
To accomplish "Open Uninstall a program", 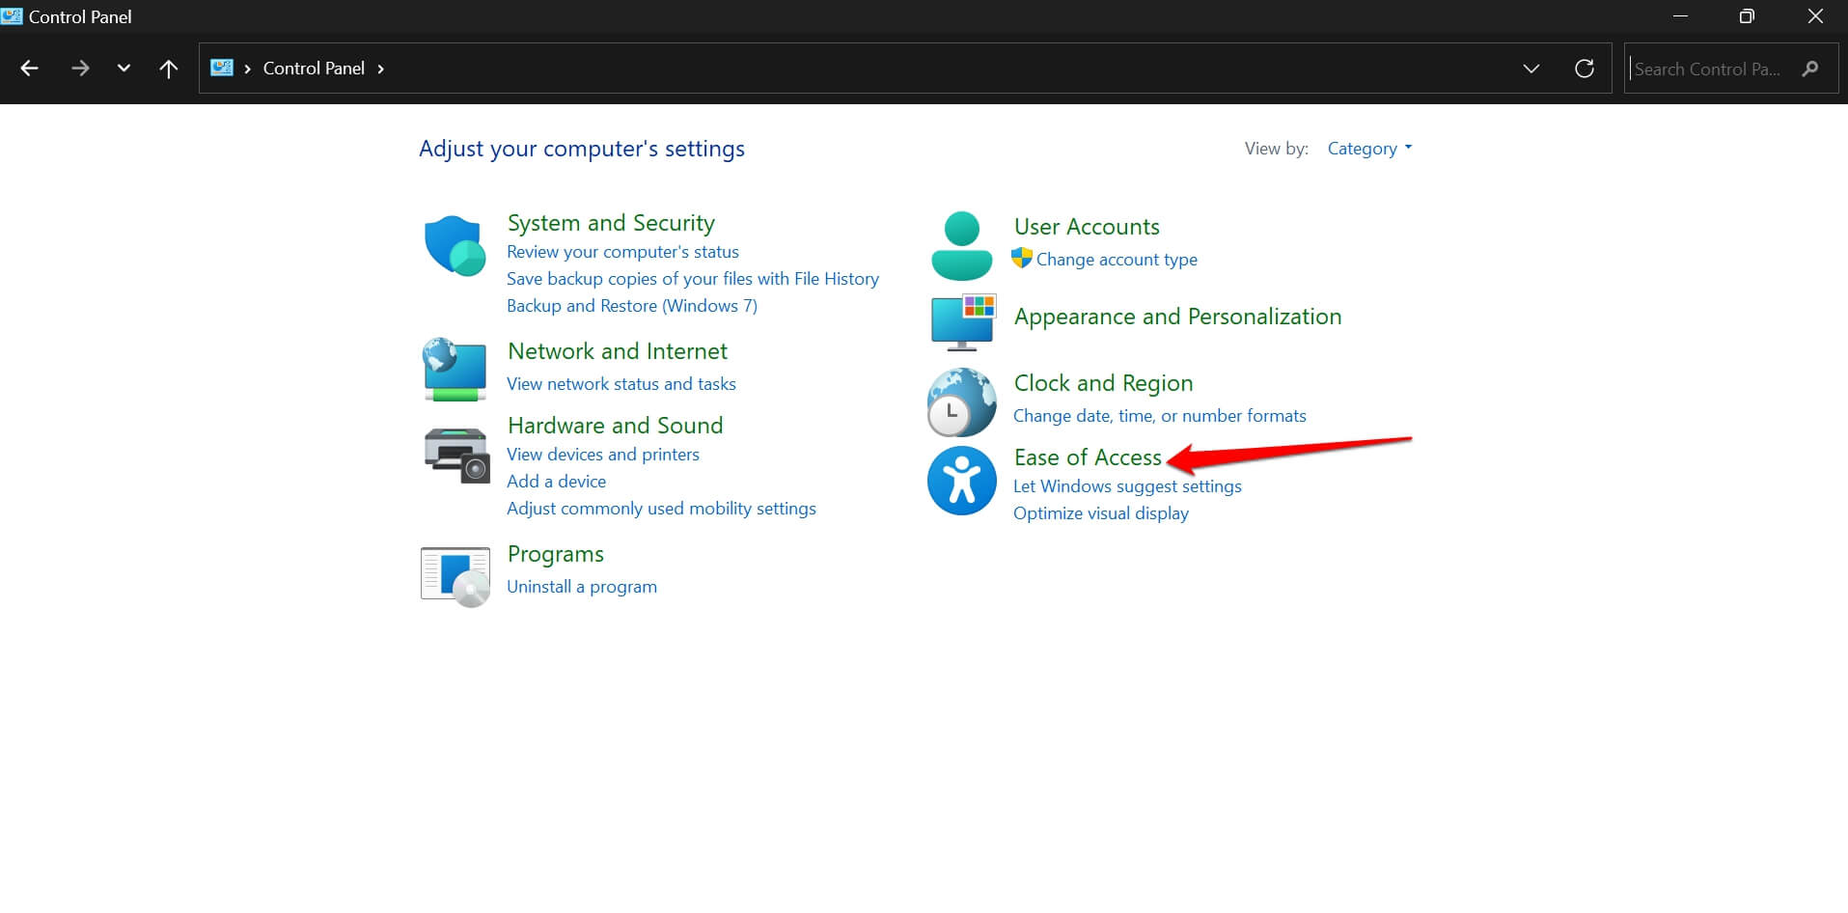I will pyautogui.click(x=581, y=586).
